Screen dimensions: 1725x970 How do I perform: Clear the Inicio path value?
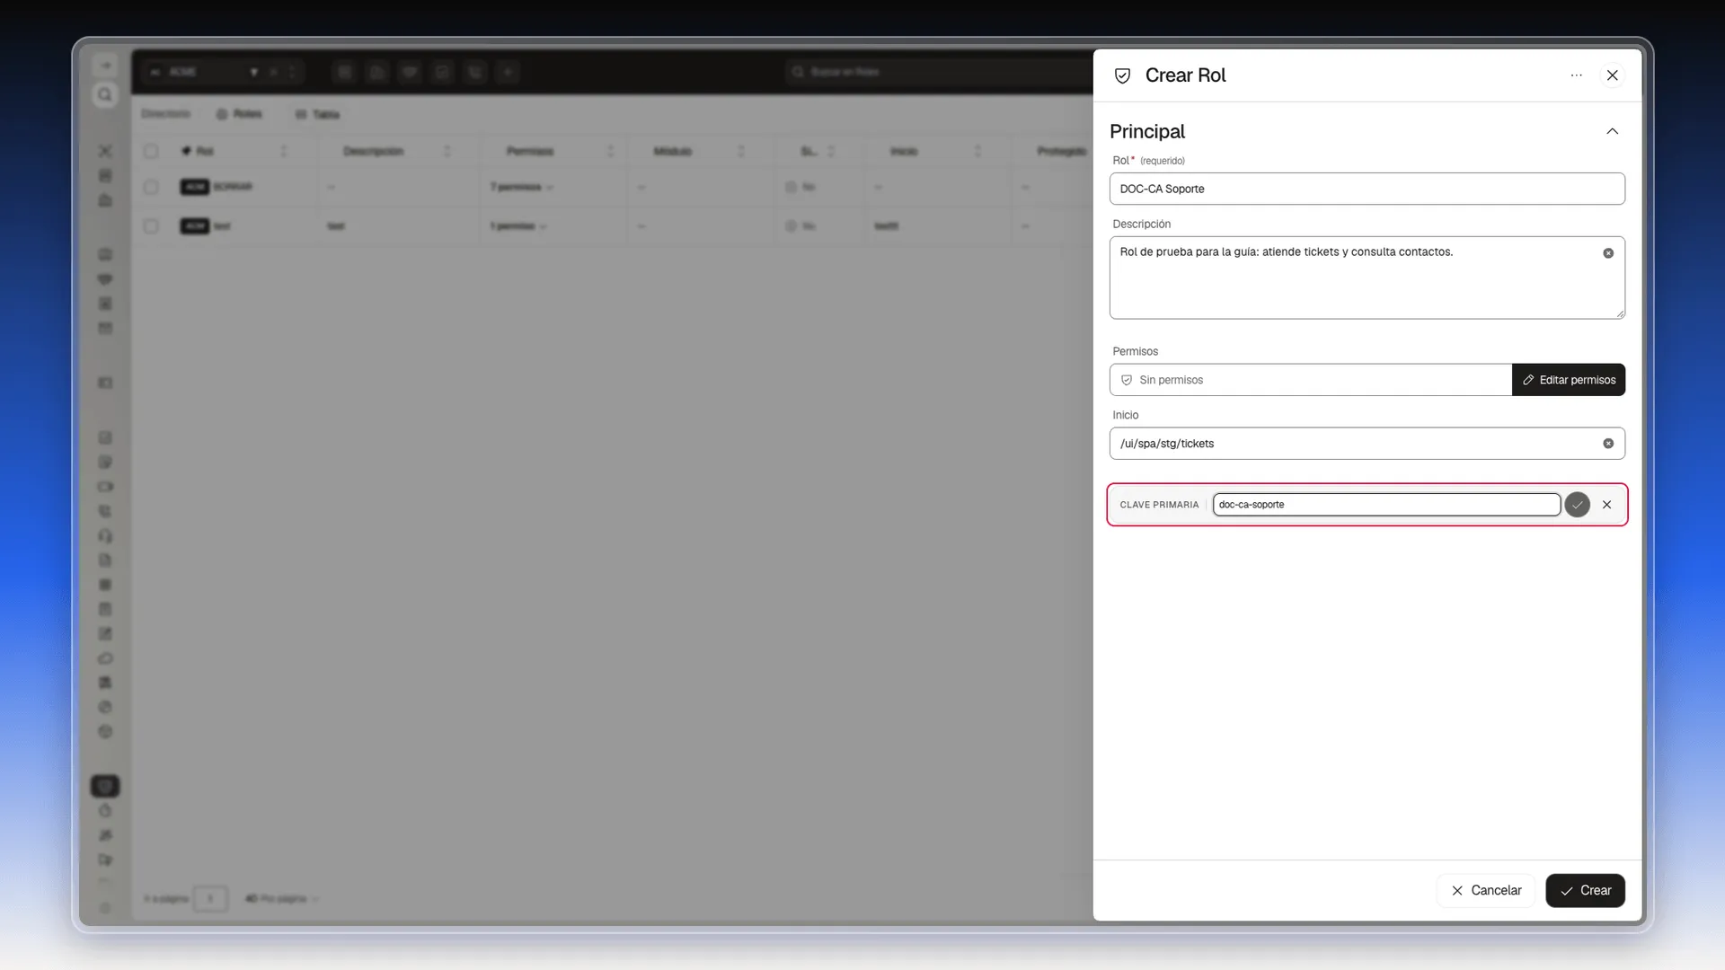point(1608,444)
